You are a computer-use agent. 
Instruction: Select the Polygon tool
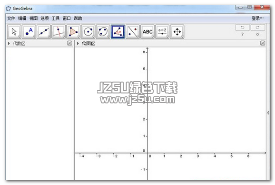click(x=73, y=32)
